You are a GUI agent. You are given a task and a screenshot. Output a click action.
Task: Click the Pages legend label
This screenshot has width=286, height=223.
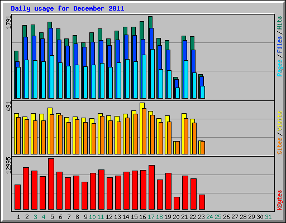point(279,68)
